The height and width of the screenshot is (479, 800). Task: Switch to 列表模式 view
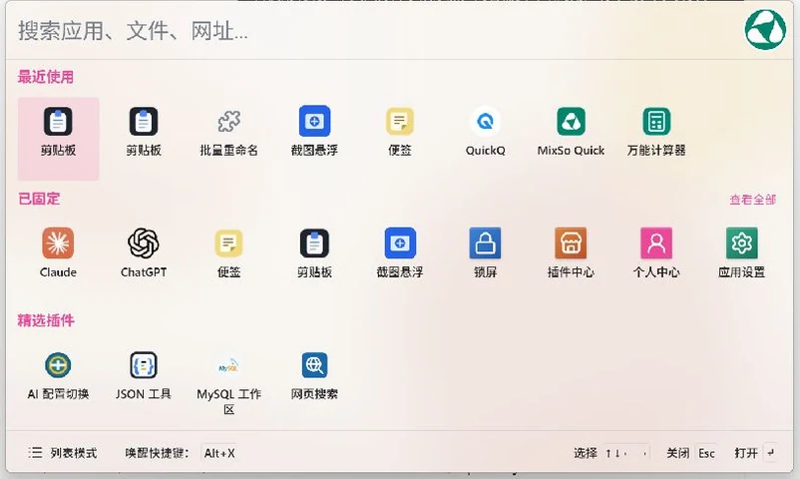[62, 453]
